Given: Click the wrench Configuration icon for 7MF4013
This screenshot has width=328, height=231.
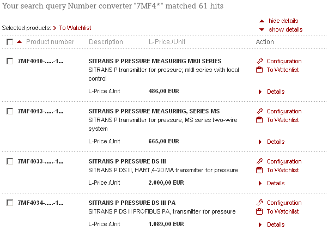Looking at the screenshot, I should (x=259, y=111).
